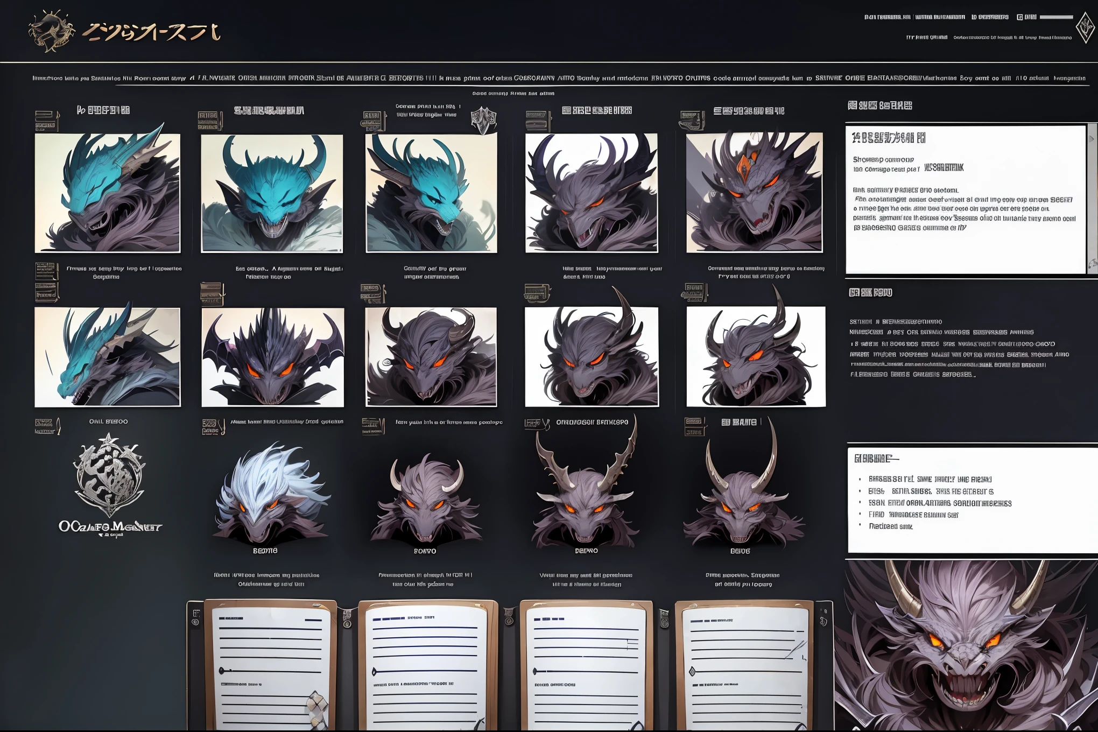Click the tag icon above the first grey demon with orange eyes
The height and width of the screenshot is (732, 1098).
538,121
